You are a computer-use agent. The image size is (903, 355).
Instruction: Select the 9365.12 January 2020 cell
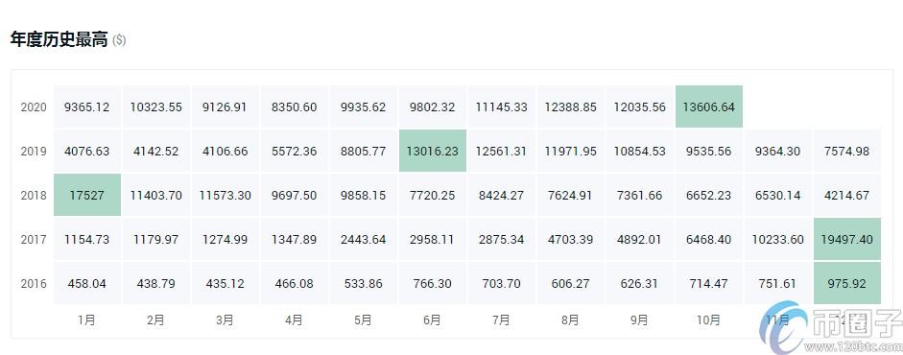[x=87, y=107]
